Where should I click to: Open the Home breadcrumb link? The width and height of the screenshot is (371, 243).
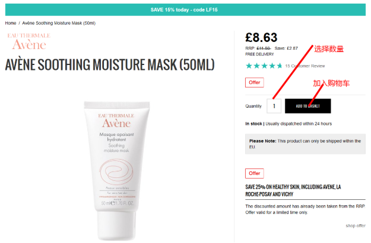pyautogui.click(x=11, y=23)
